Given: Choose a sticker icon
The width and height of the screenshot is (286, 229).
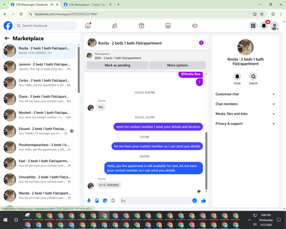Looking at the screenshot, I should pos(105,200).
